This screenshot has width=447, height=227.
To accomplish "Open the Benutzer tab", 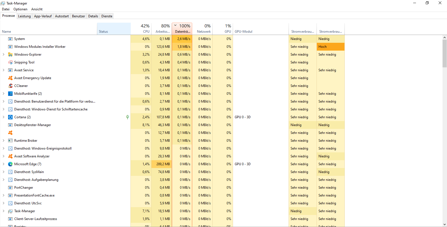I will point(79,16).
